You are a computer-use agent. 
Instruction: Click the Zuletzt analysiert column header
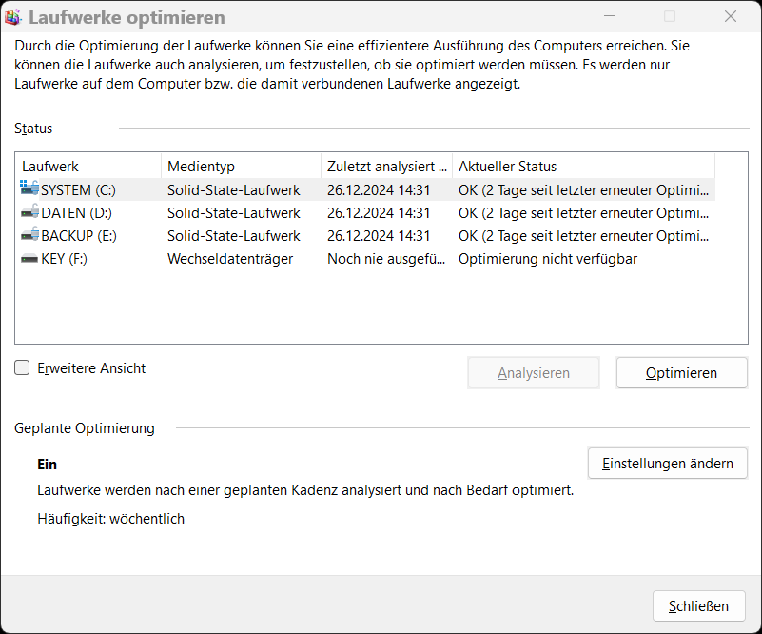(385, 166)
